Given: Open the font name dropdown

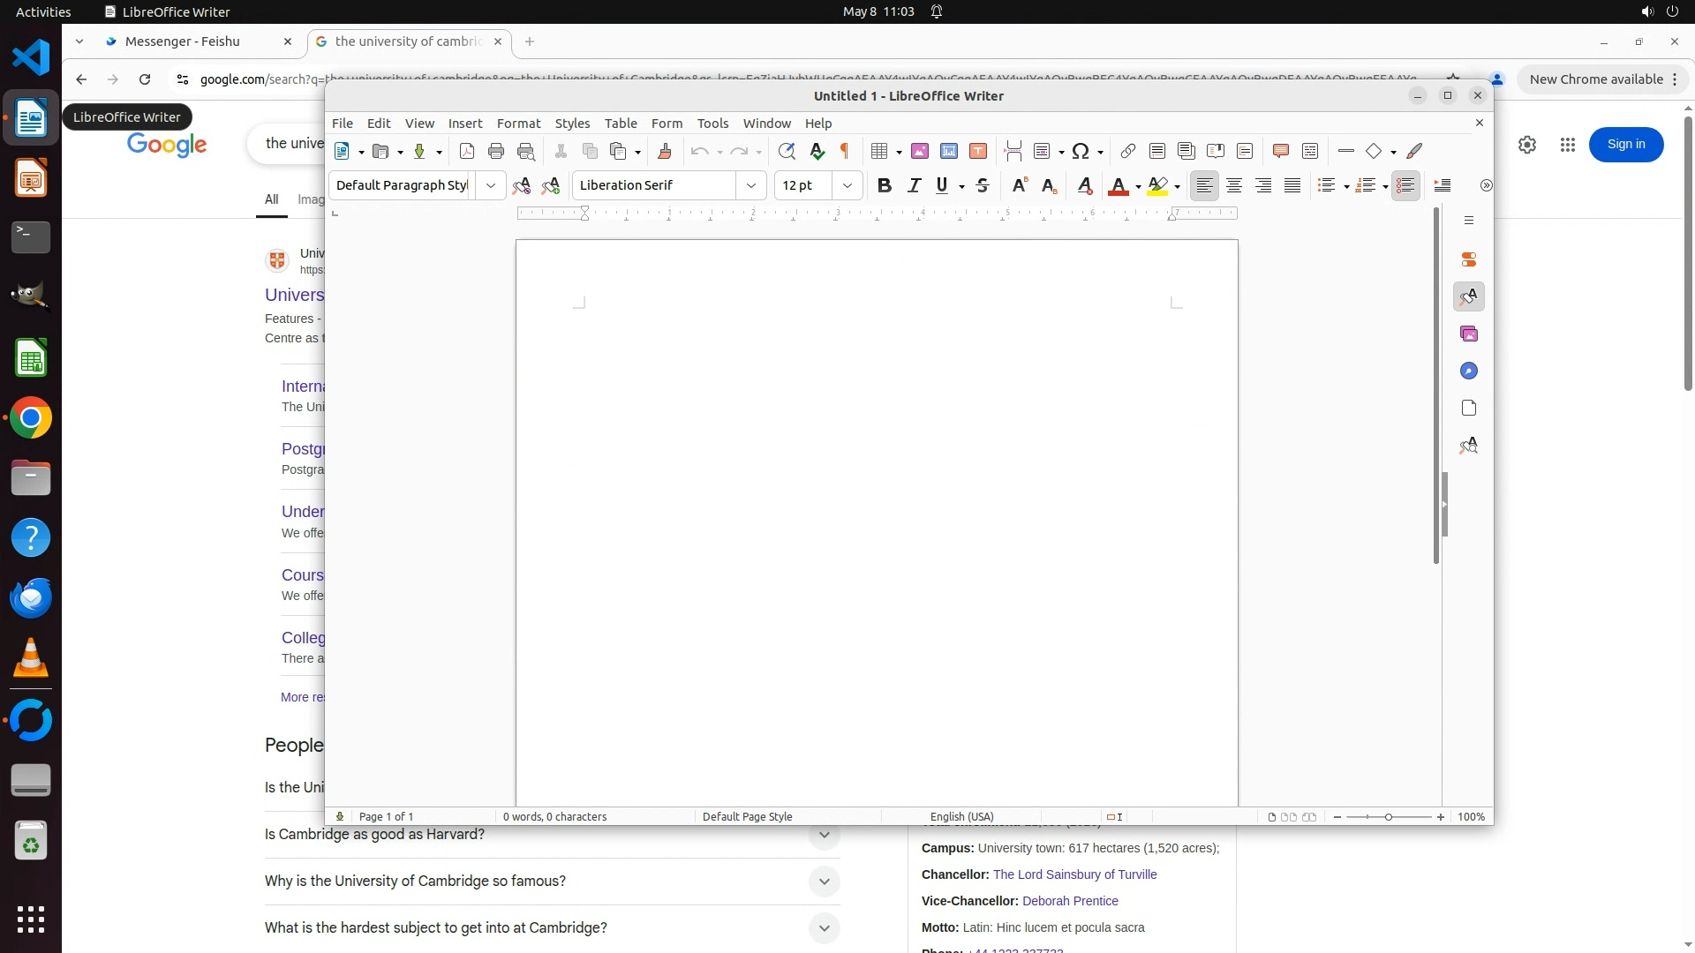Looking at the screenshot, I should 750,185.
